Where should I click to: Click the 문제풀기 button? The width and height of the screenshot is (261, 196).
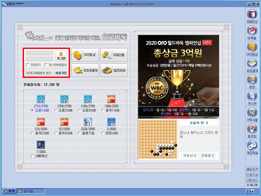(x=207, y=156)
